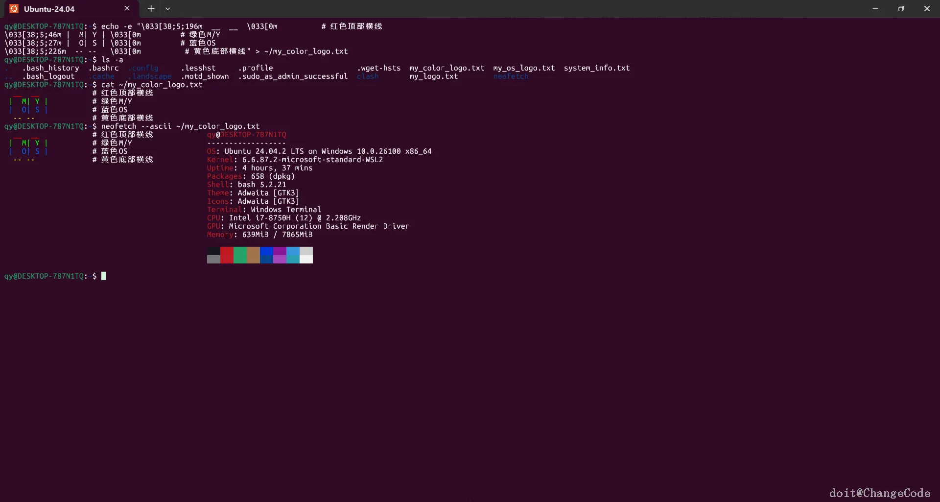Click the cursor at the last prompt
This screenshot has height=502, width=940.
click(x=103, y=276)
